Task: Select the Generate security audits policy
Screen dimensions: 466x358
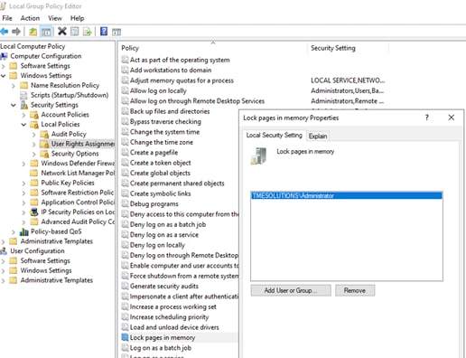Action: click(x=164, y=287)
